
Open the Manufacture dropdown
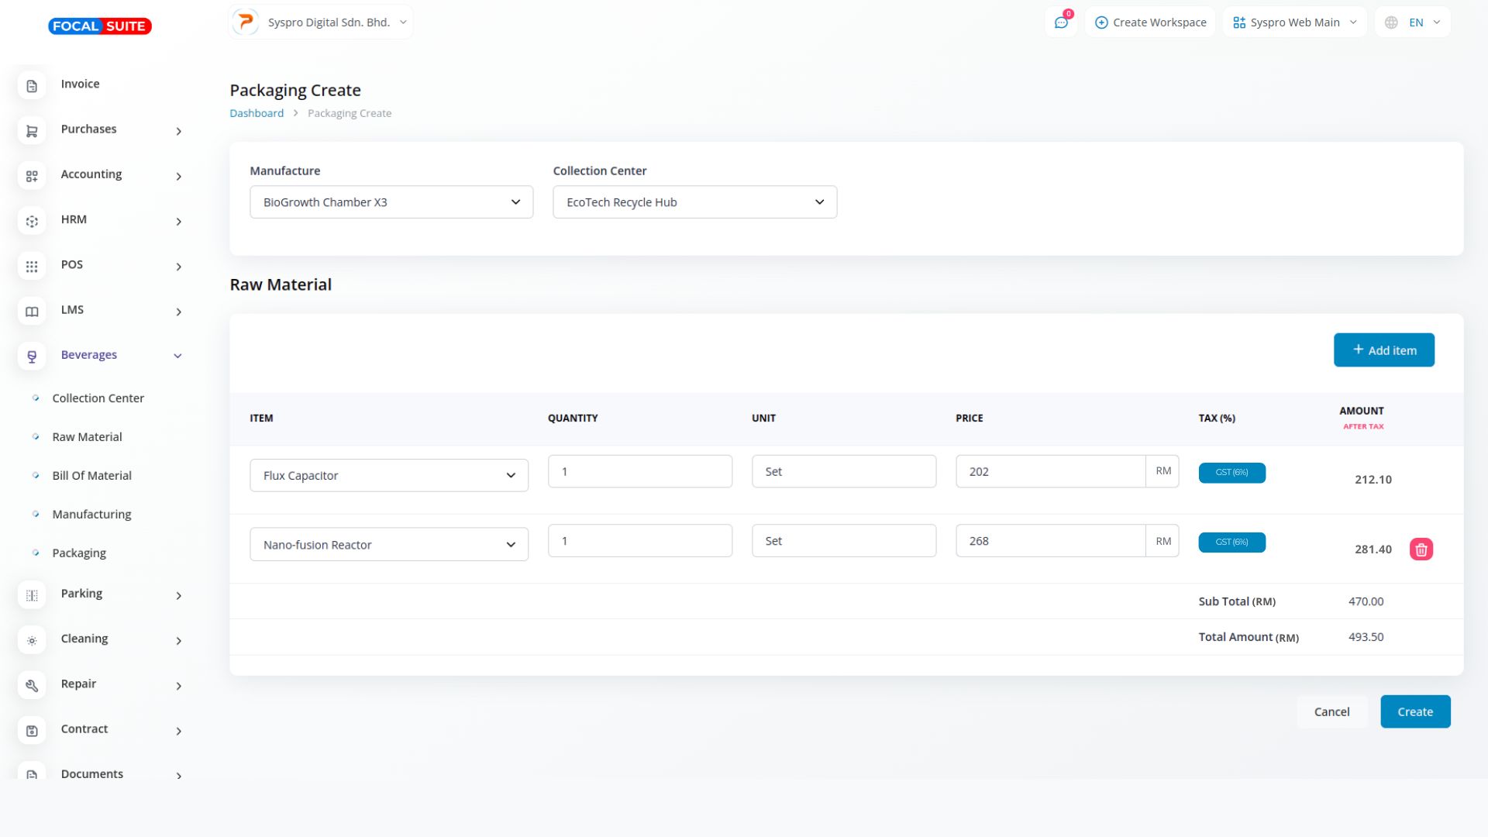coord(391,202)
